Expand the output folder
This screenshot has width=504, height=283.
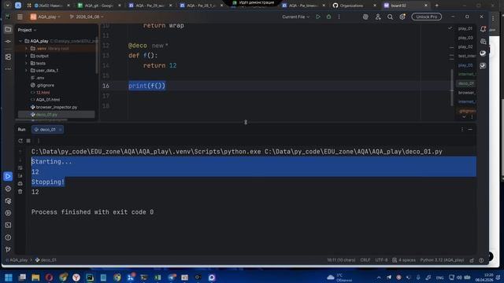(x=26, y=56)
